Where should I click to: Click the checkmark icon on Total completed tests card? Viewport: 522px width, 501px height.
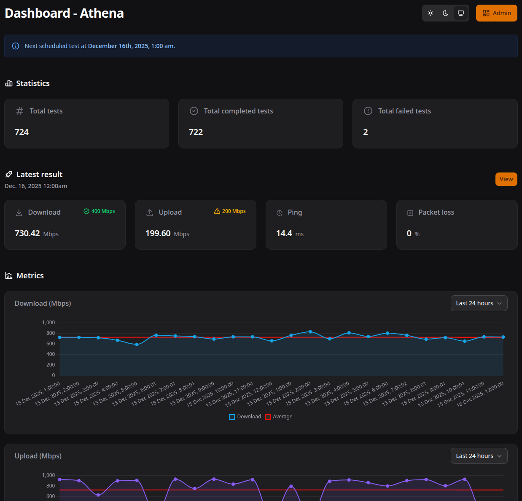pos(194,111)
